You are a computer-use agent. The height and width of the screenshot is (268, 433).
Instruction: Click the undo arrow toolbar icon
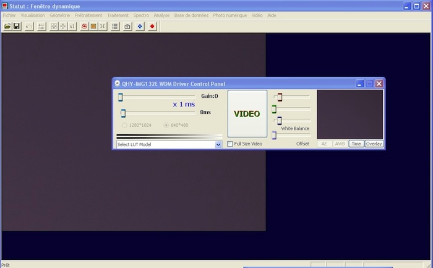(x=29, y=26)
